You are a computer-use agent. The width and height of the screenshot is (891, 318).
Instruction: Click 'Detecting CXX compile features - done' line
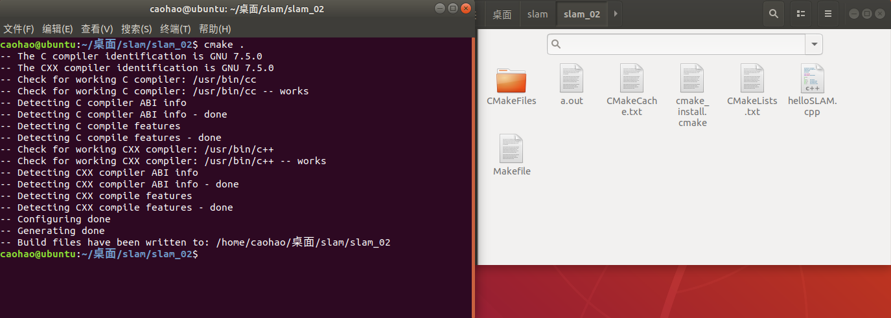click(117, 207)
